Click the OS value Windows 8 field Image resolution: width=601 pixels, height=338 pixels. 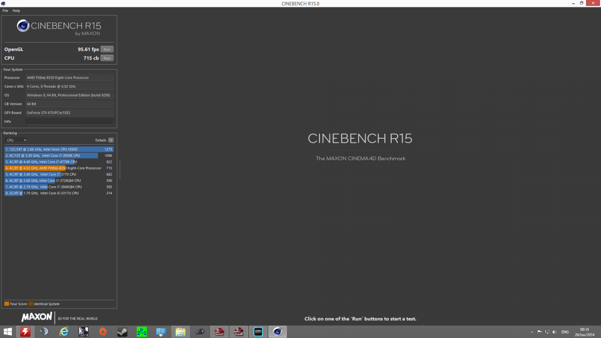coord(69,95)
